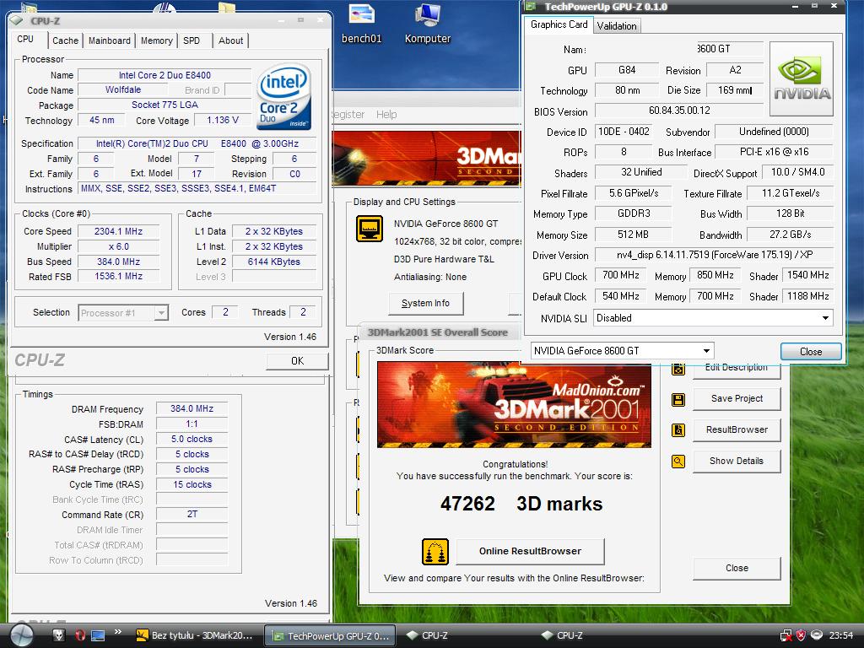Screen dimensions: 864x648
Task: Switch to the CPU tab in CPU-Z
Action: [25, 39]
